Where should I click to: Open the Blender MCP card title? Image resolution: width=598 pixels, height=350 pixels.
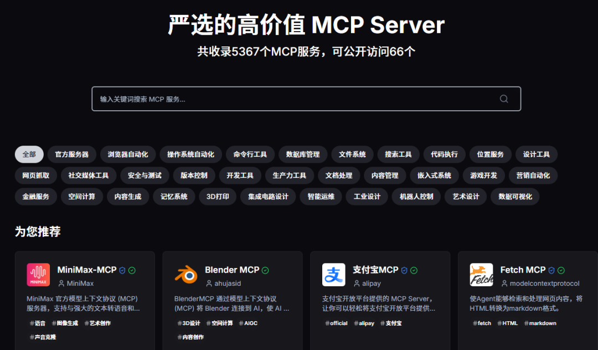click(232, 270)
